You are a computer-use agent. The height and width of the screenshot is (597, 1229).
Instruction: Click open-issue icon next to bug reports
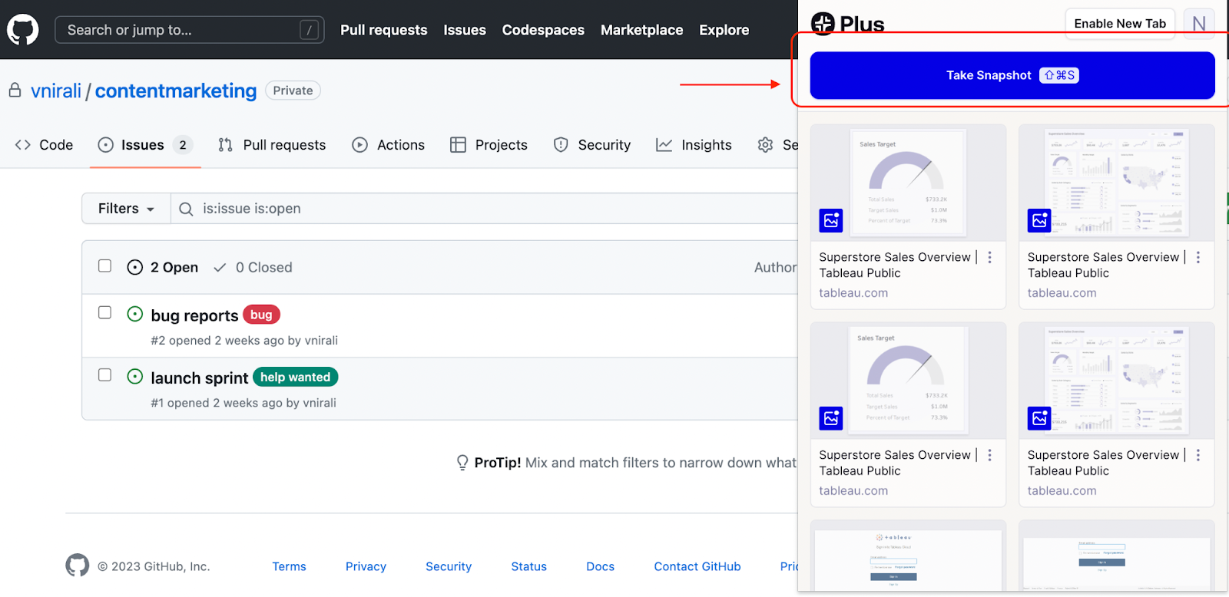point(135,314)
